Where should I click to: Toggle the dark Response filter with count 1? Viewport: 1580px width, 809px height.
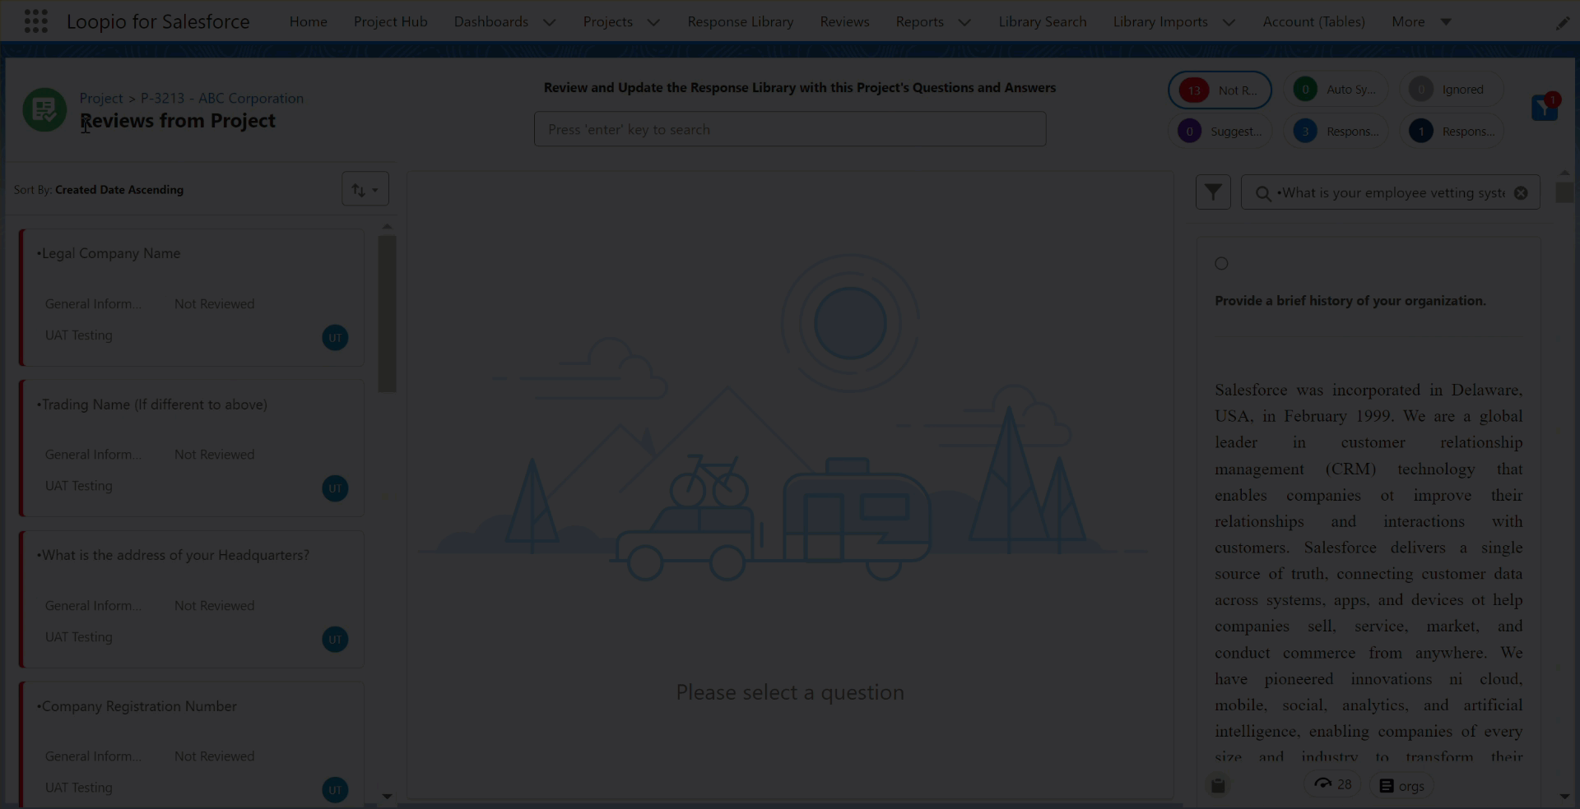tap(1452, 131)
